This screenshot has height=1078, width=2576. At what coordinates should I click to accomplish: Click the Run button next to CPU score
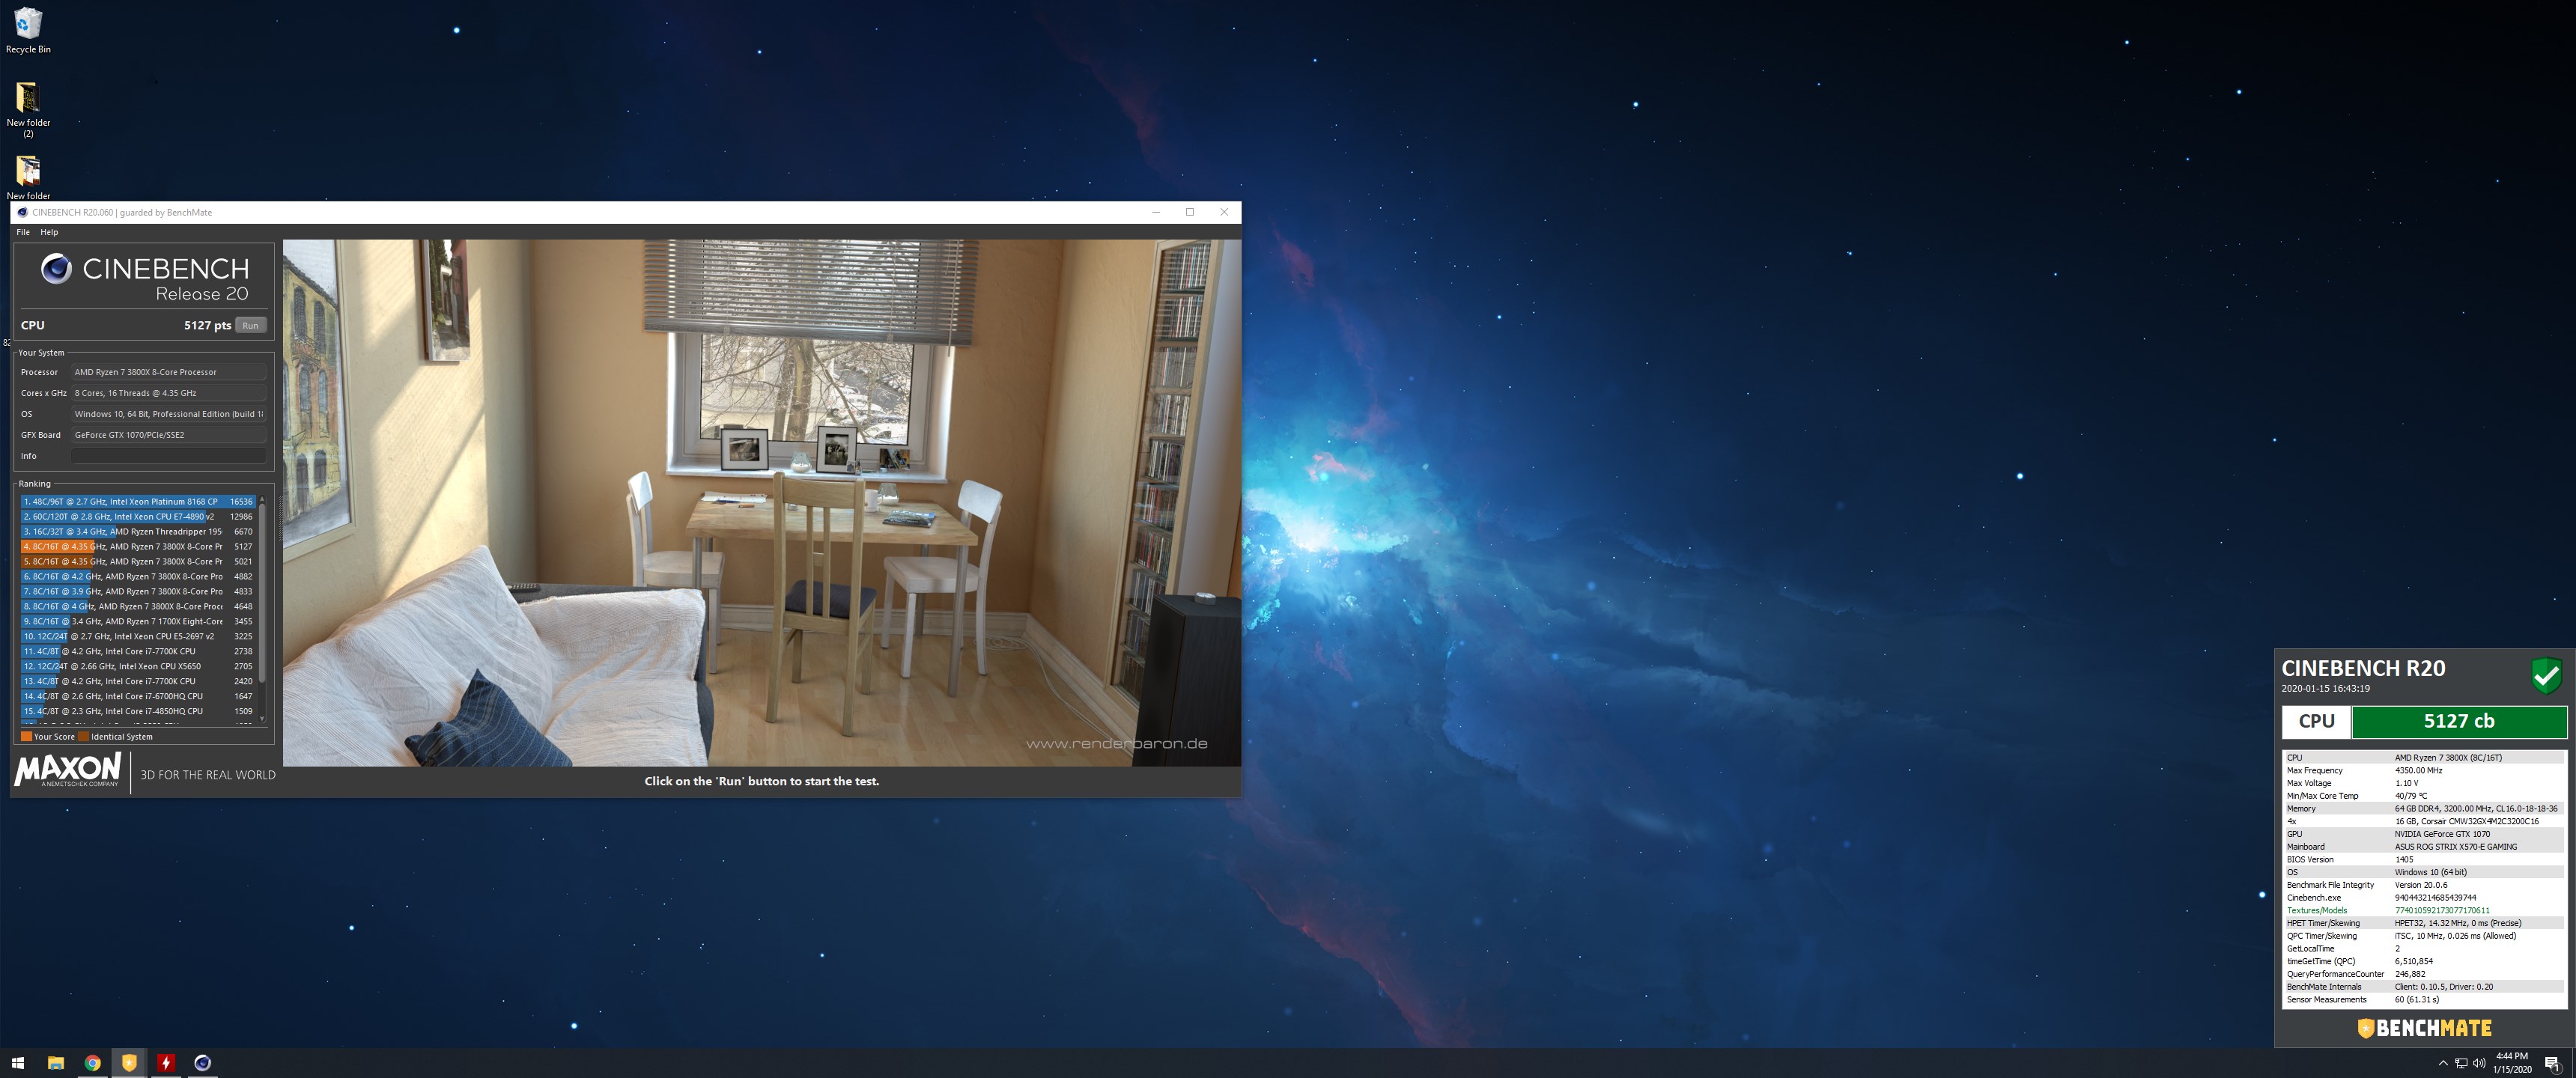coord(250,325)
